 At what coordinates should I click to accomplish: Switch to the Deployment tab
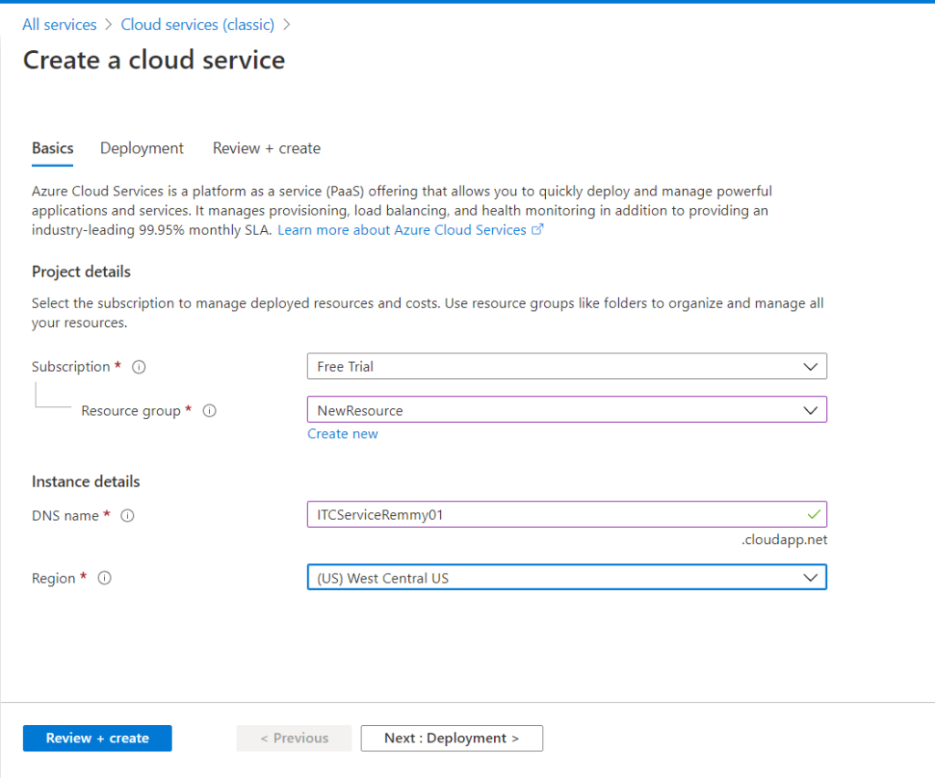[x=142, y=148]
